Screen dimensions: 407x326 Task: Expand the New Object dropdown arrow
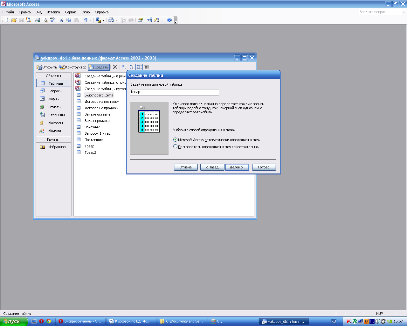(162, 20)
